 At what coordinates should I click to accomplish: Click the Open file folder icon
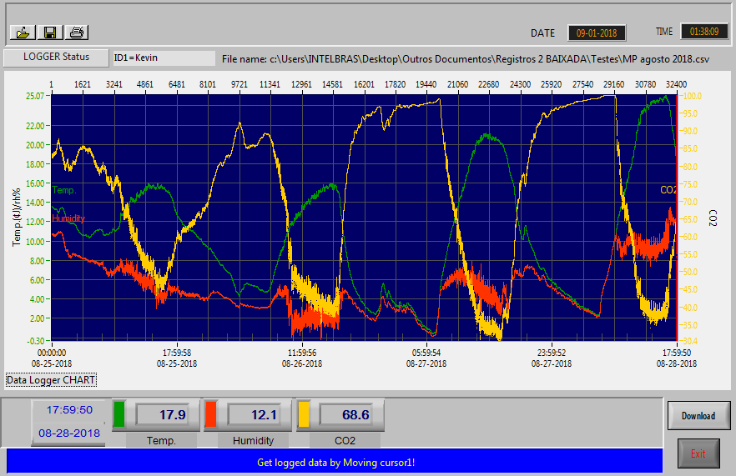point(23,33)
